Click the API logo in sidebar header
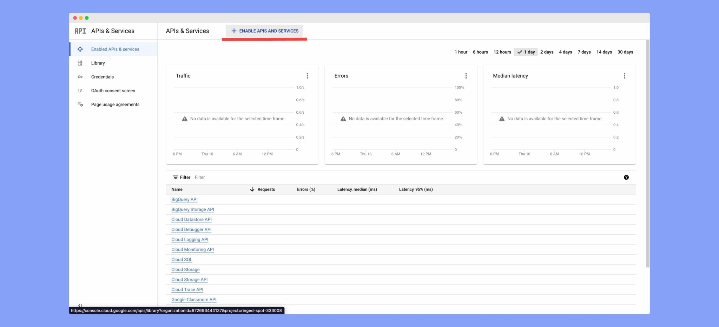Image resolution: width=719 pixels, height=327 pixels. tap(80, 31)
